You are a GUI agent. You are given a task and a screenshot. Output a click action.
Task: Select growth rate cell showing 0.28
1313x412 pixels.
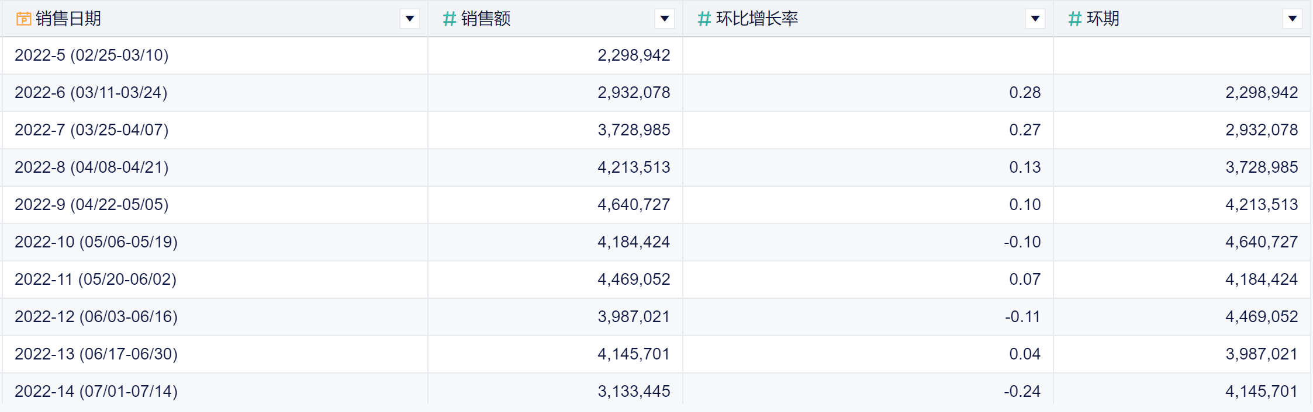pos(1025,93)
